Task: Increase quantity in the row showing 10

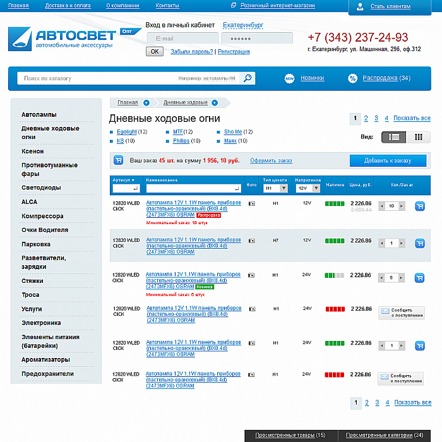Action: click(402, 206)
